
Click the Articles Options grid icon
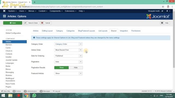pos(4,16)
